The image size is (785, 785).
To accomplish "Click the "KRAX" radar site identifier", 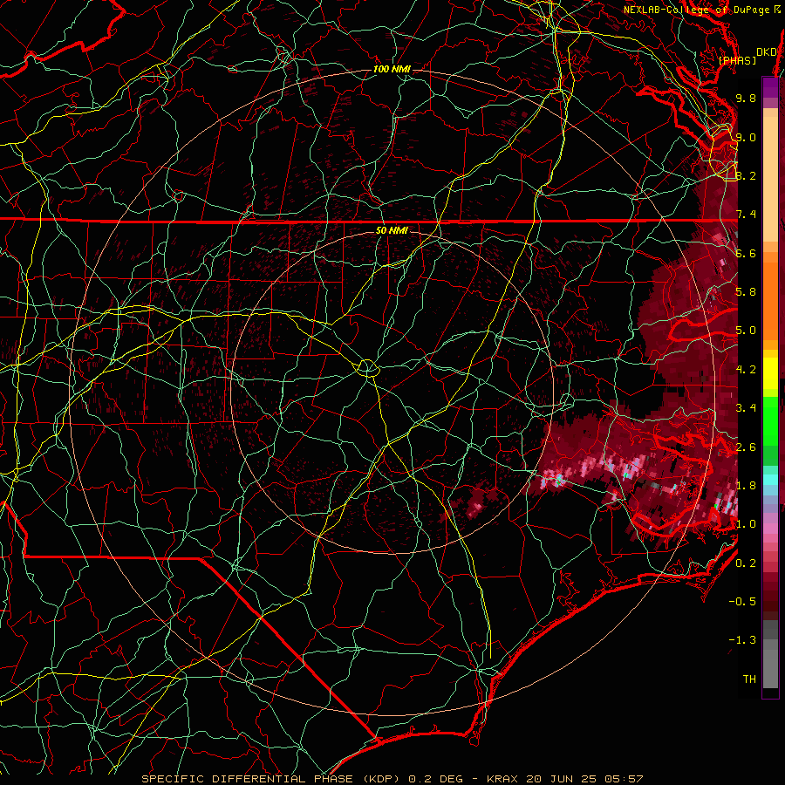I will 503,779.
